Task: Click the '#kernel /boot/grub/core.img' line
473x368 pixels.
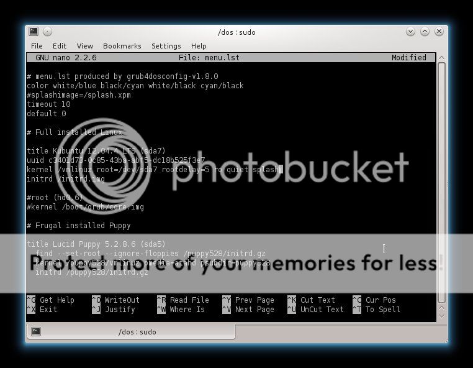Action: (x=86, y=207)
